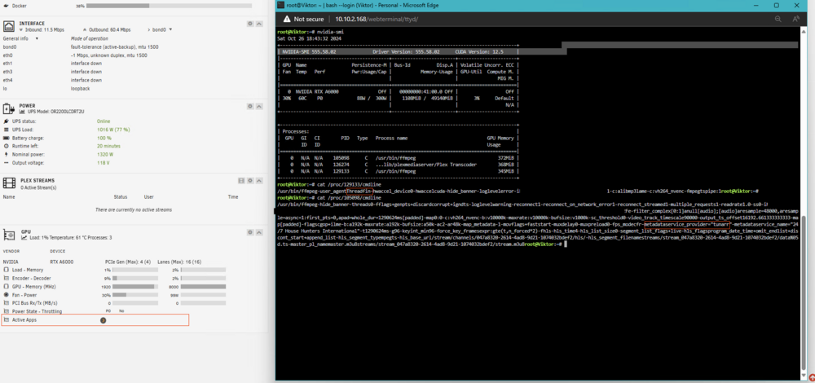Click the GPU - Memory (MHz) row icon
This screenshot has height=383, width=815.
(7, 286)
